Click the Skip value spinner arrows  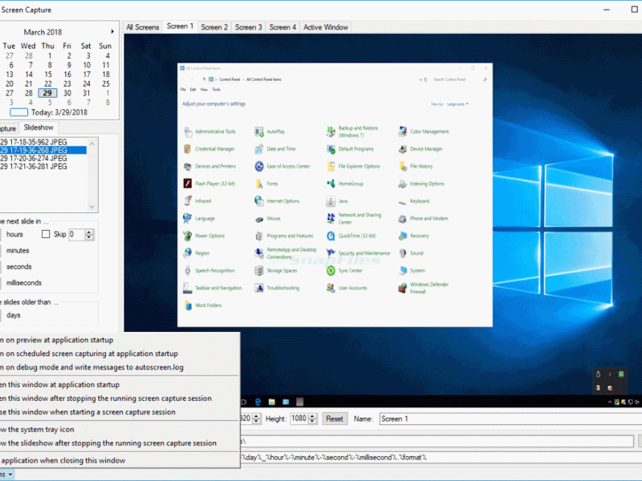[x=89, y=234]
